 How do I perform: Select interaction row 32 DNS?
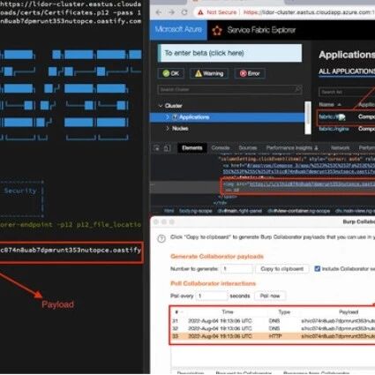coord(273,328)
